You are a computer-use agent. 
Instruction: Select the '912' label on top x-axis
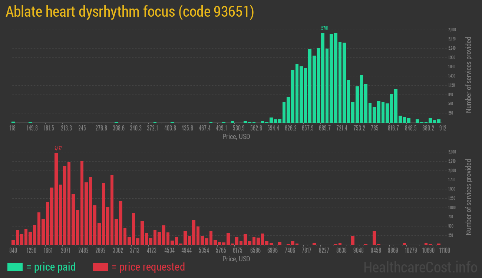pos(442,128)
